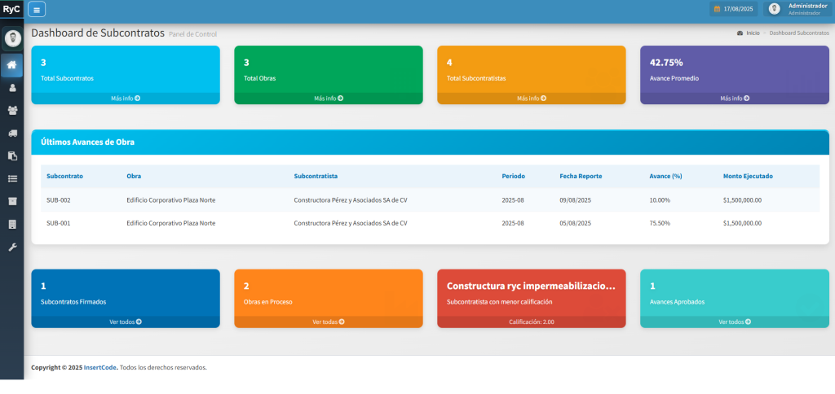The height and width of the screenshot is (394, 835).
Task: Open the users group icon in sidebar
Action: [11, 111]
